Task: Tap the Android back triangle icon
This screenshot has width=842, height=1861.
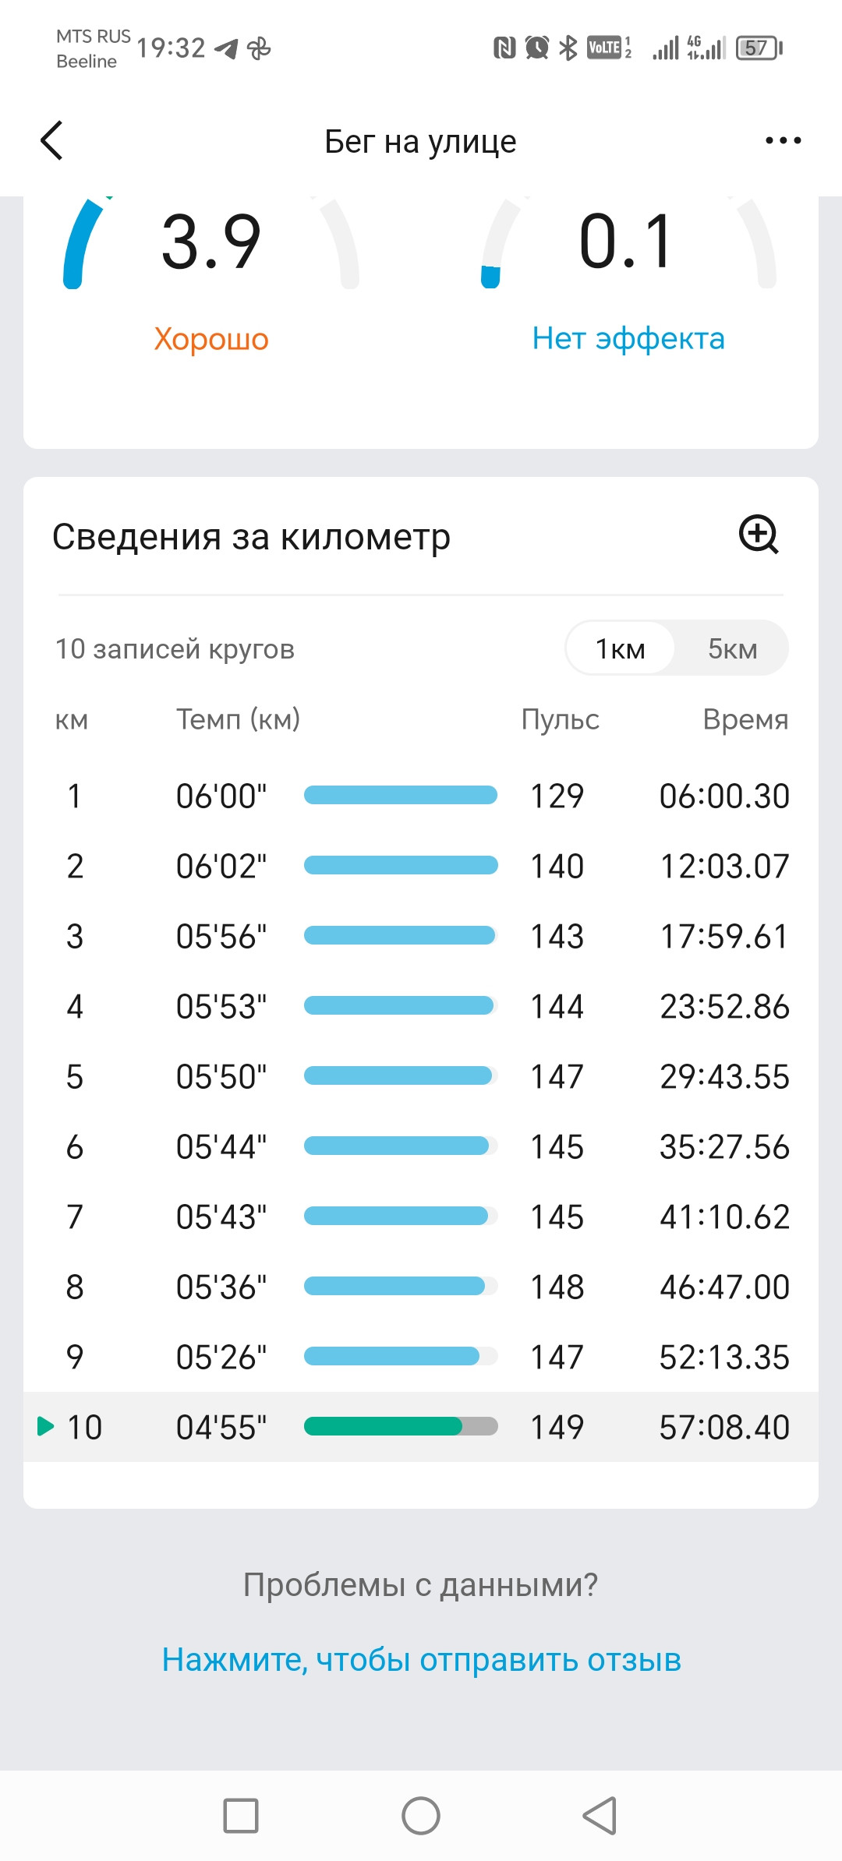Action: click(x=600, y=1815)
